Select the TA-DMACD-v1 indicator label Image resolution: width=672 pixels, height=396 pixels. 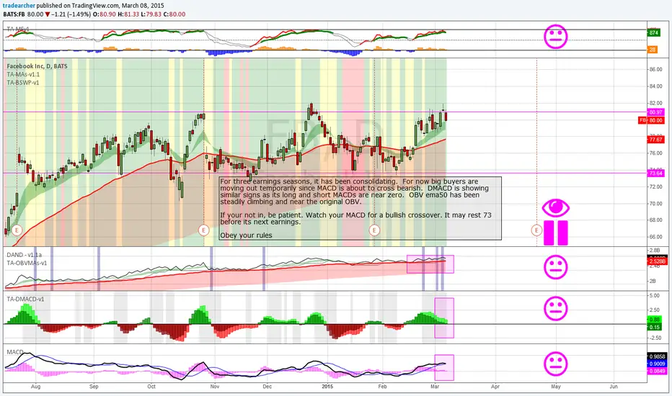click(x=25, y=299)
